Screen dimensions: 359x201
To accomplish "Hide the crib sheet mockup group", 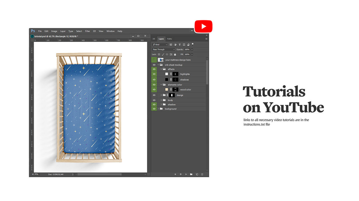I will [154, 65].
